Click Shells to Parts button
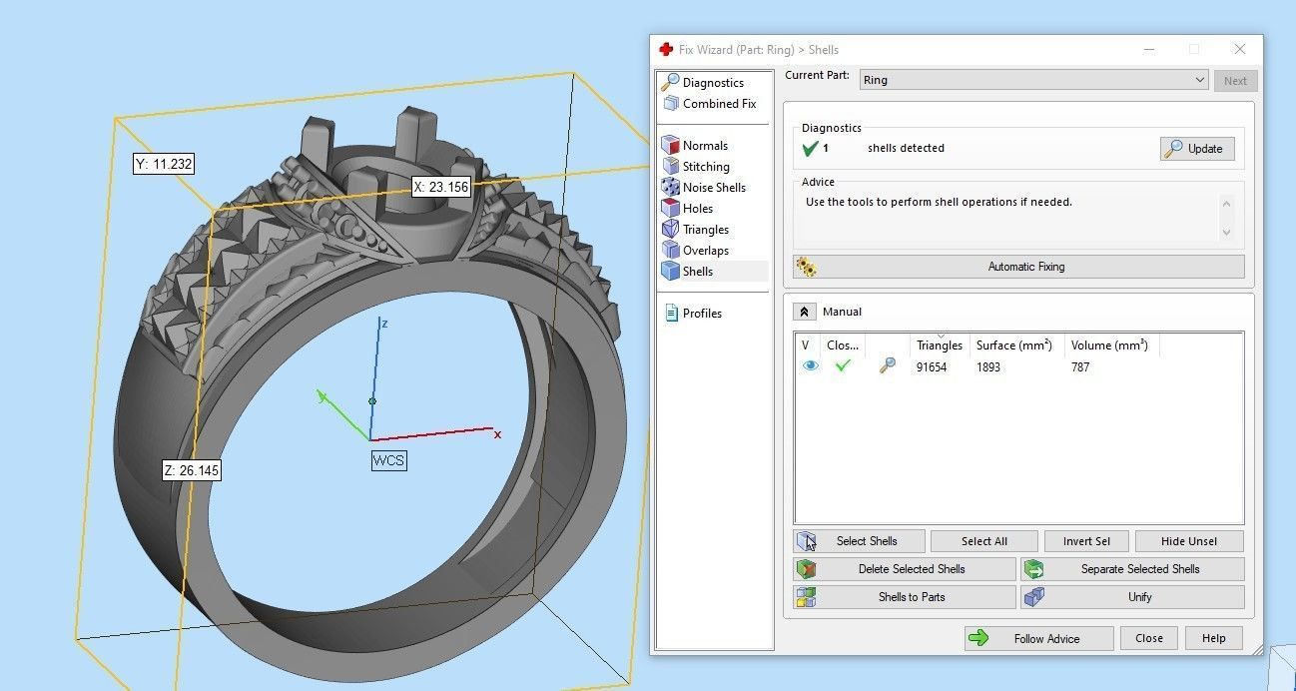Image resolution: width=1296 pixels, height=691 pixels. (x=905, y=597)
